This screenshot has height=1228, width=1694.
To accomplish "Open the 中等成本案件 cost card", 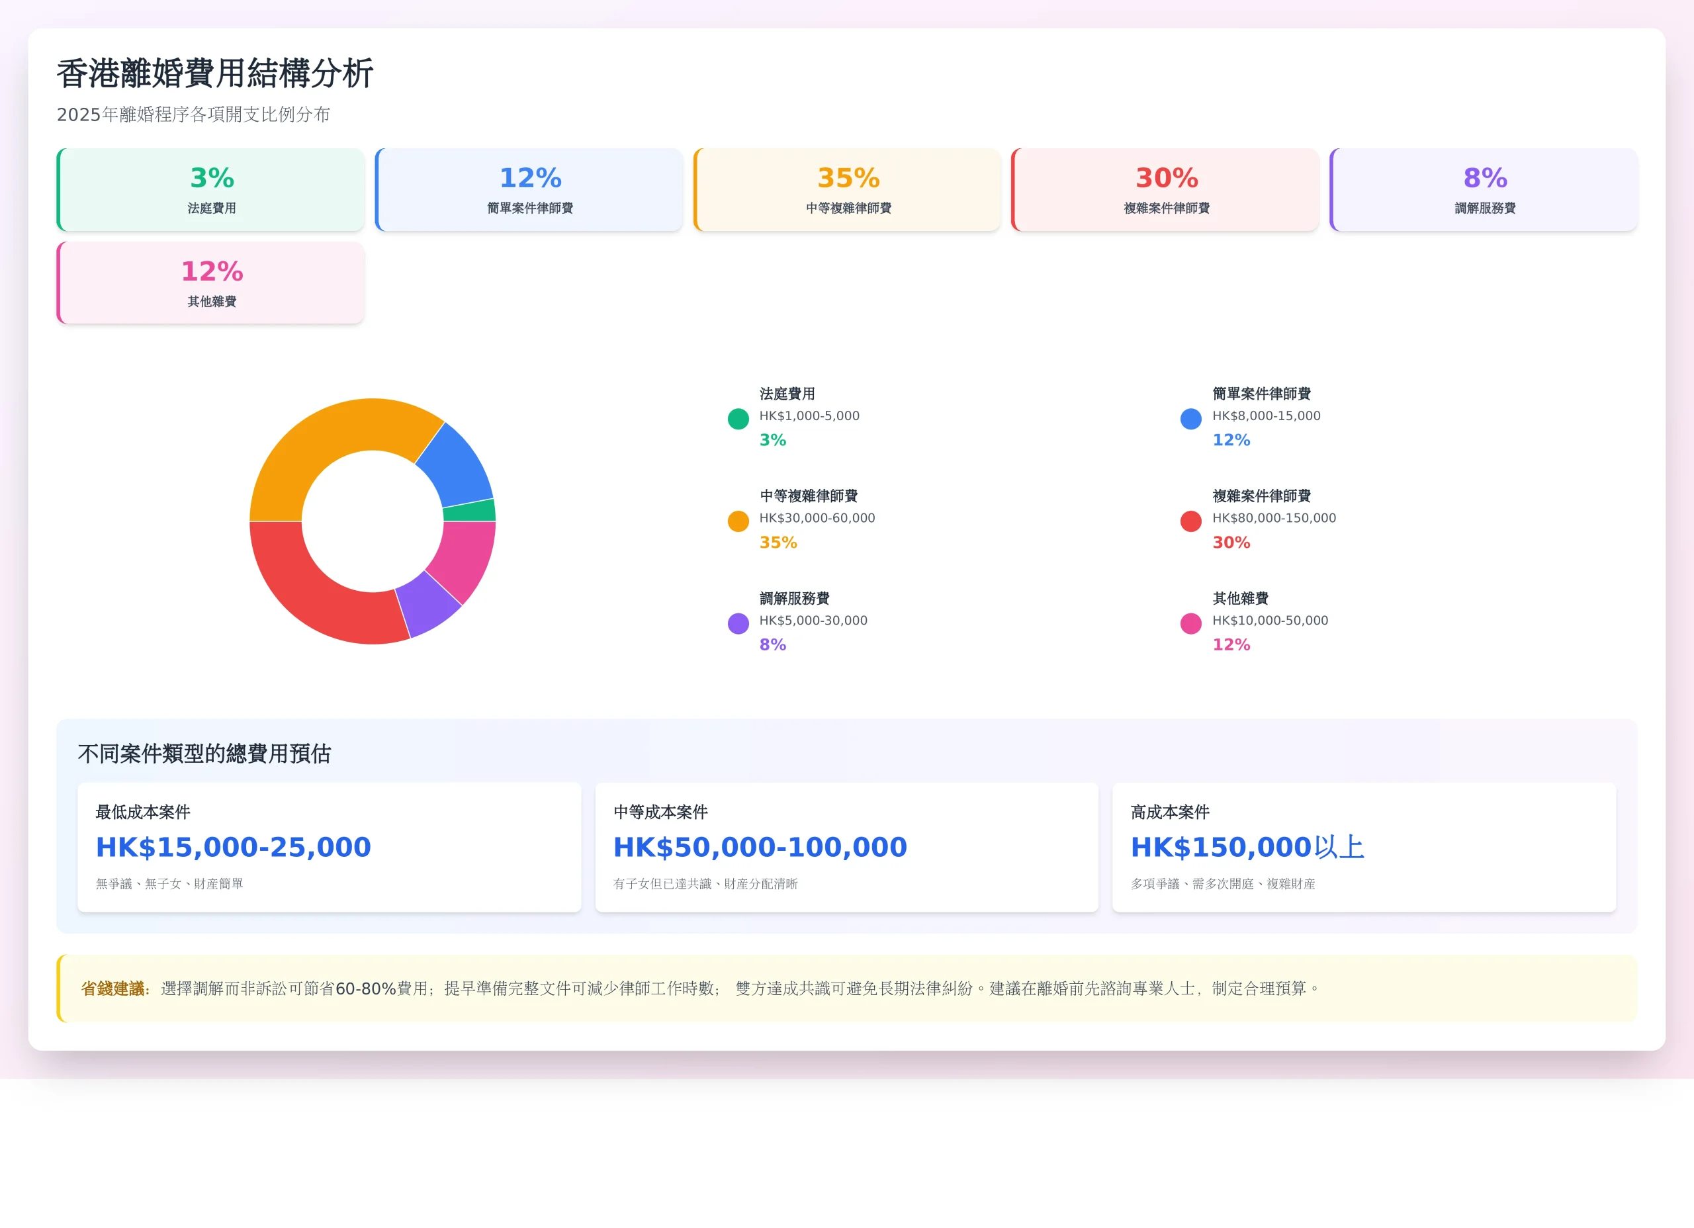I will pos(846,847).
